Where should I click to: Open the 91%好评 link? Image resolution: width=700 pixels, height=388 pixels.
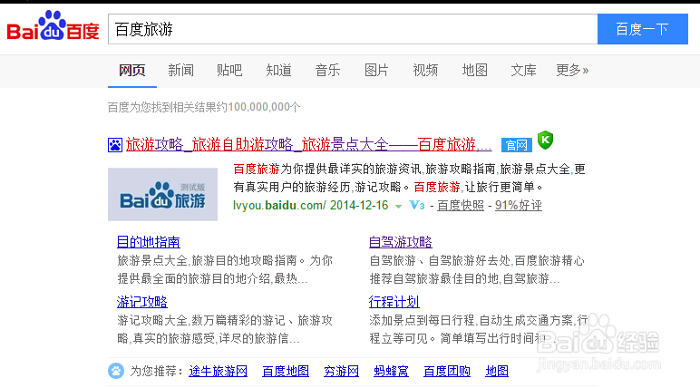pos(519,206)
